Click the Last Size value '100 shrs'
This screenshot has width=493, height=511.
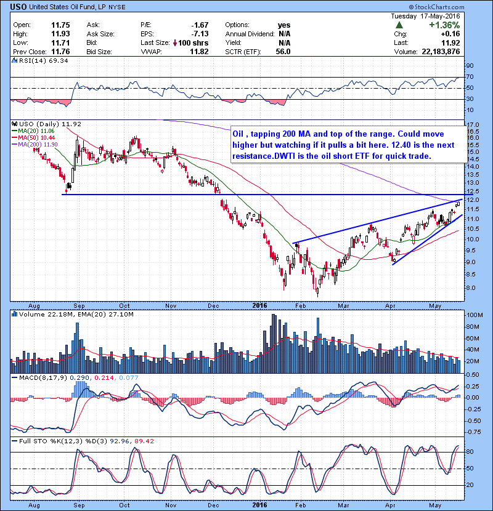click(x=193, y=42)
